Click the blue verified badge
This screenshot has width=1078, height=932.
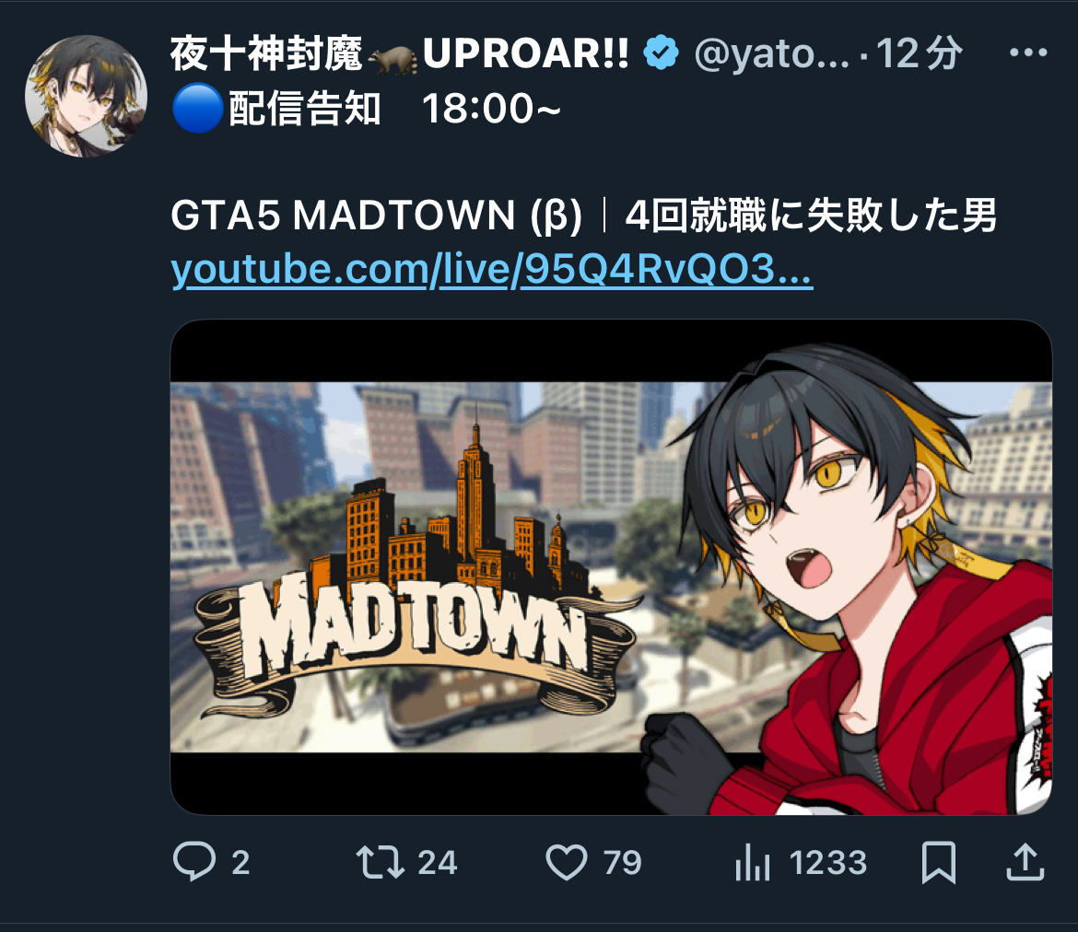661,52
